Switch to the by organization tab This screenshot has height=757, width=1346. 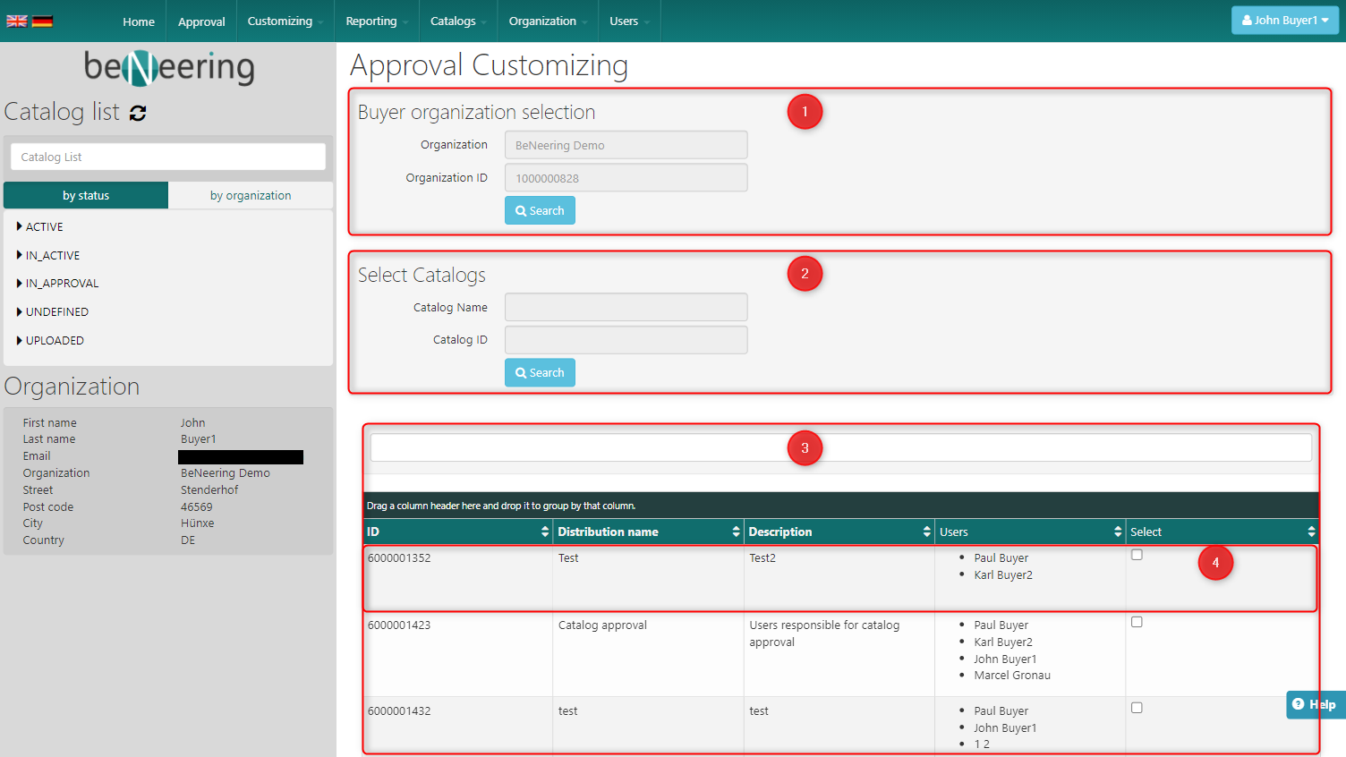pyautogui.click(x=251, y=195)
